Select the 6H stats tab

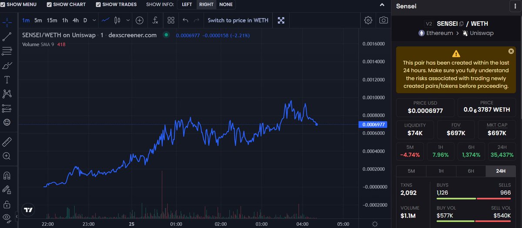tap(471, 171)
